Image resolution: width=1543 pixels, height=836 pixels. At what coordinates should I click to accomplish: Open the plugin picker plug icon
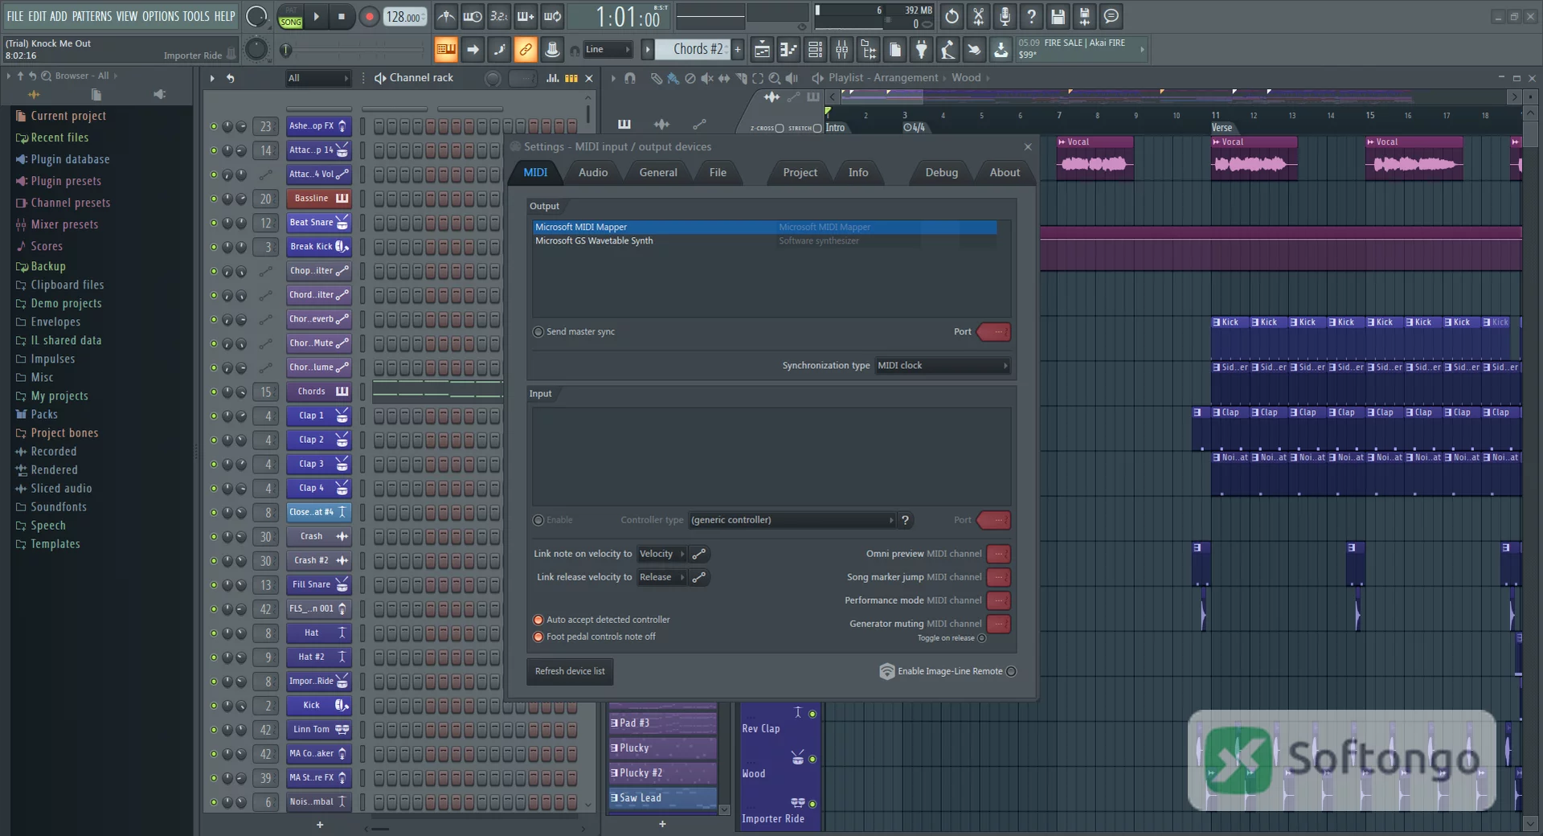pos(921,50)
